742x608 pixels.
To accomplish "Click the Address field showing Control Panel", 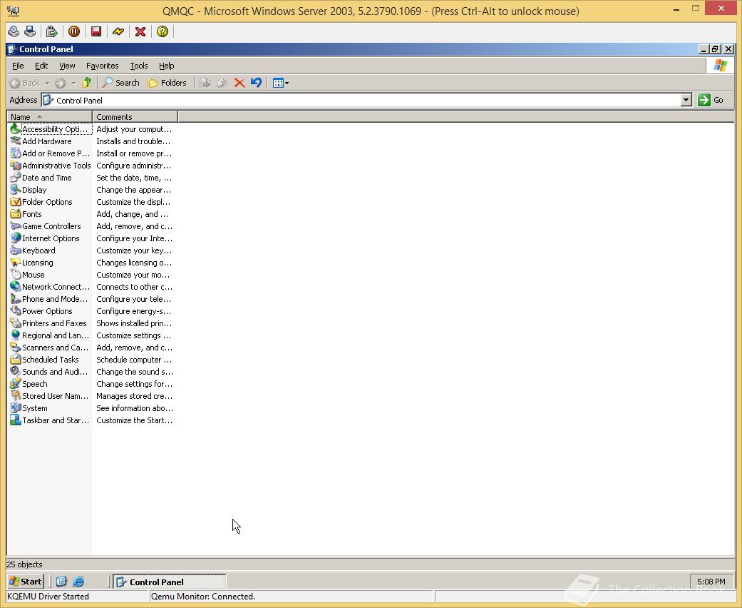I will pos(361,100).
